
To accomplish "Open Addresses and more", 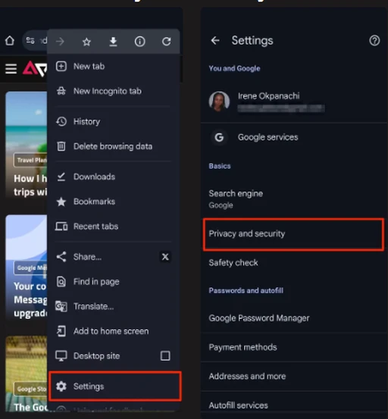I will pyautogui.click(x=294, y=377).
